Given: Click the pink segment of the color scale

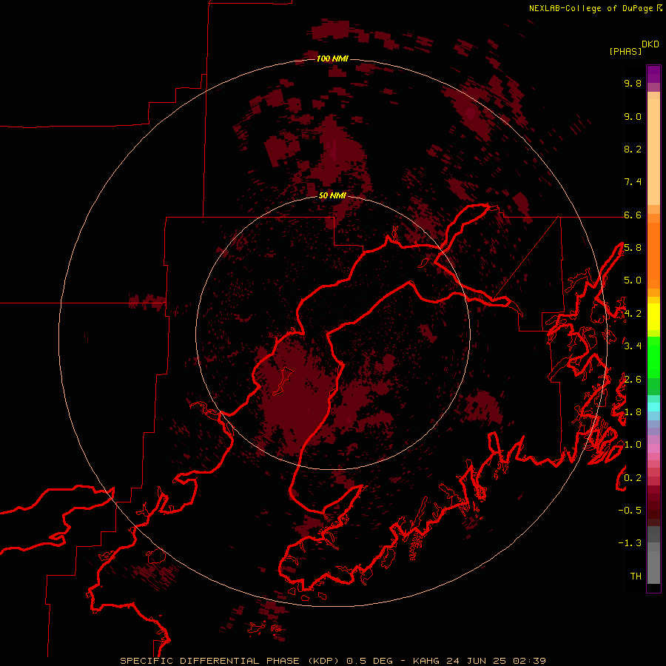Looking at the screenshot, I should (653, 448).
